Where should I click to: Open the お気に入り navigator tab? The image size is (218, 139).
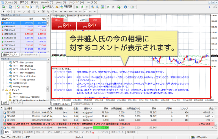coord(16,102)
